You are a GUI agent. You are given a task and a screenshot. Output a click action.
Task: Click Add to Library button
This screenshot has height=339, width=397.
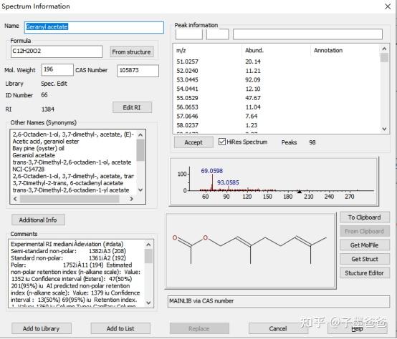point(42,329)
